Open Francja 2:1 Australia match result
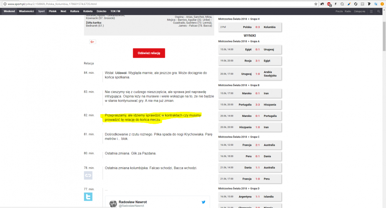 [250, 145]
